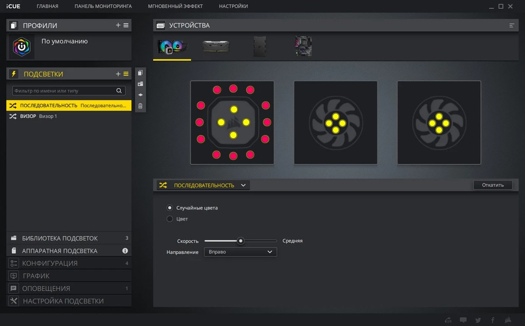Viewport: 525px width, 326px height.
Task: Click left yellow LED on pump head
Action: [221, 122]
